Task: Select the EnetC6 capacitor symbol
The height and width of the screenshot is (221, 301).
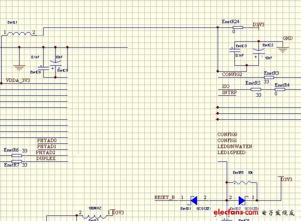Action: point(43,67)
